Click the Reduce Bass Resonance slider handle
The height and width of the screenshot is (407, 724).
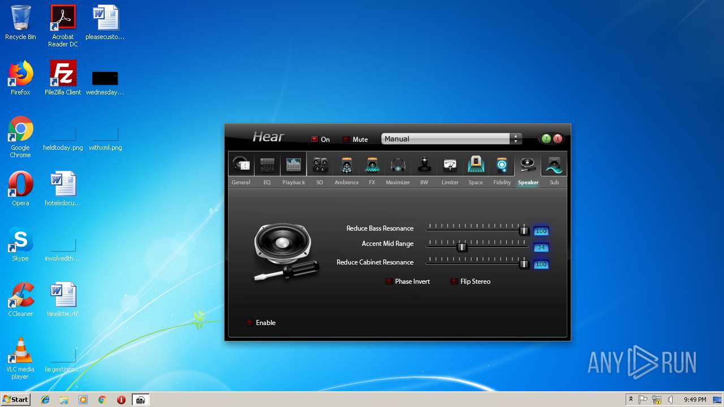pos(524,231)
